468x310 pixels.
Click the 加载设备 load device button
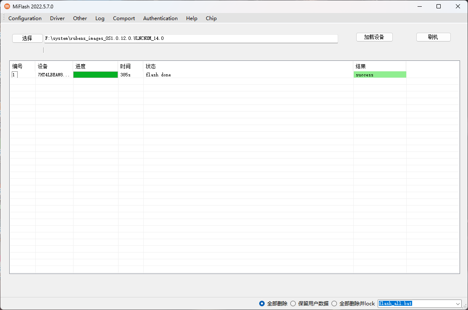pos(374,37)
